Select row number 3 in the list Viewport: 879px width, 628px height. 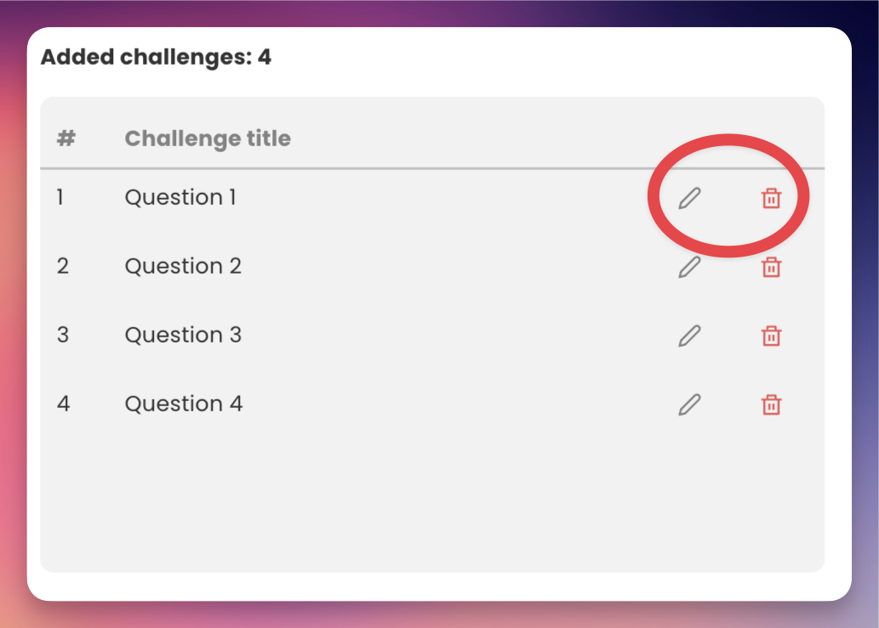[62, 335]
